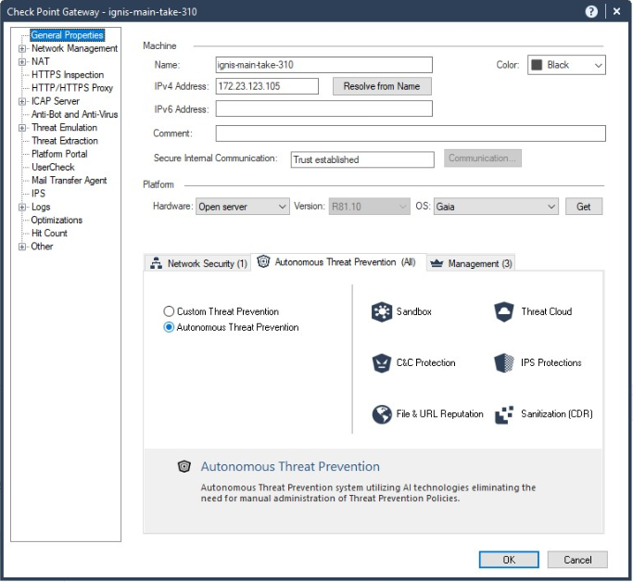The height and width of the screenshot is (582, 633).
Task: Click the Secure Internal Communication status field
Action: pyautogui.click(x=362, y=159)
